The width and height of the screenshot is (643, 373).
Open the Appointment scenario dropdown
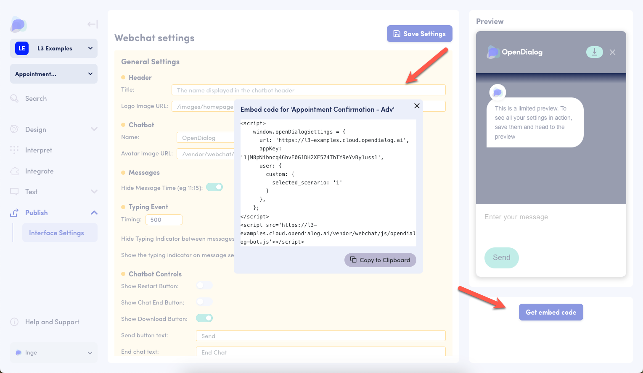54,74
